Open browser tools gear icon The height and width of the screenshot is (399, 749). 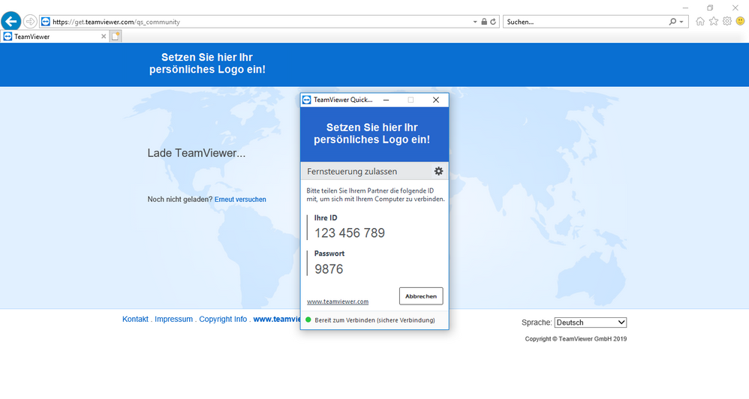click(727, 21)
